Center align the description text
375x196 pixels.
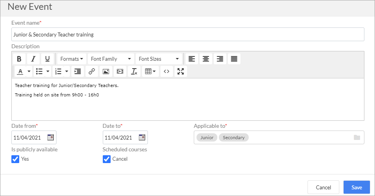click(x=206, y=59)
